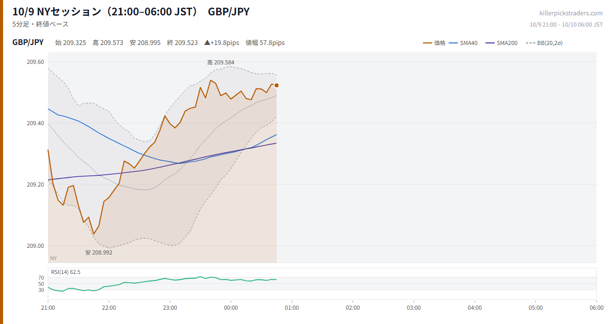613x324 pixels.
Task: Click the 始 209.325 open value
Action: (70, 43)
